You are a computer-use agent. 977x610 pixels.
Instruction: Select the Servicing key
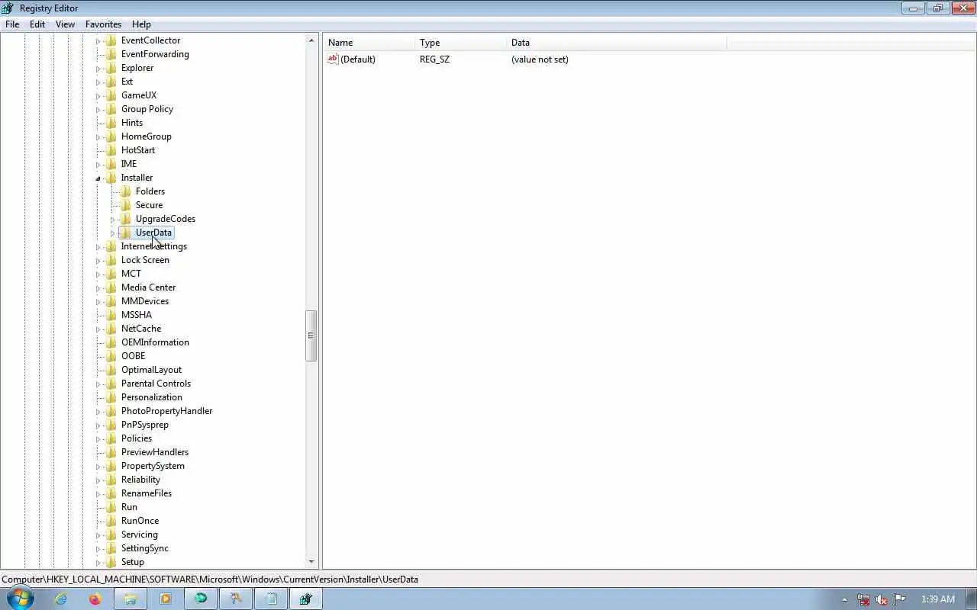pyautogui.click(x=139, y=535)
